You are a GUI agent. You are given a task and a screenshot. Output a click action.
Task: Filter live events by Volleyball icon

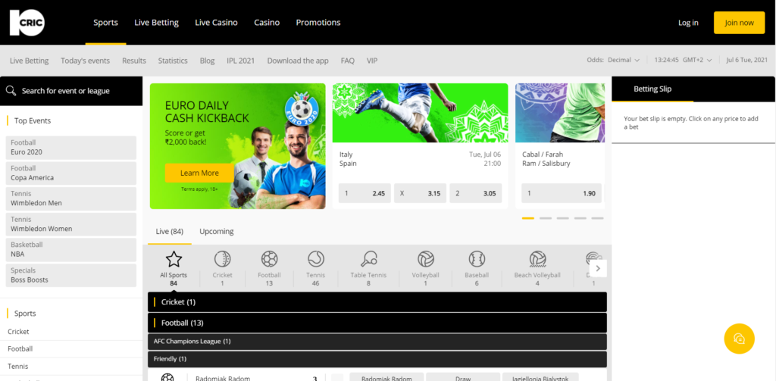[x=426, y=259]
